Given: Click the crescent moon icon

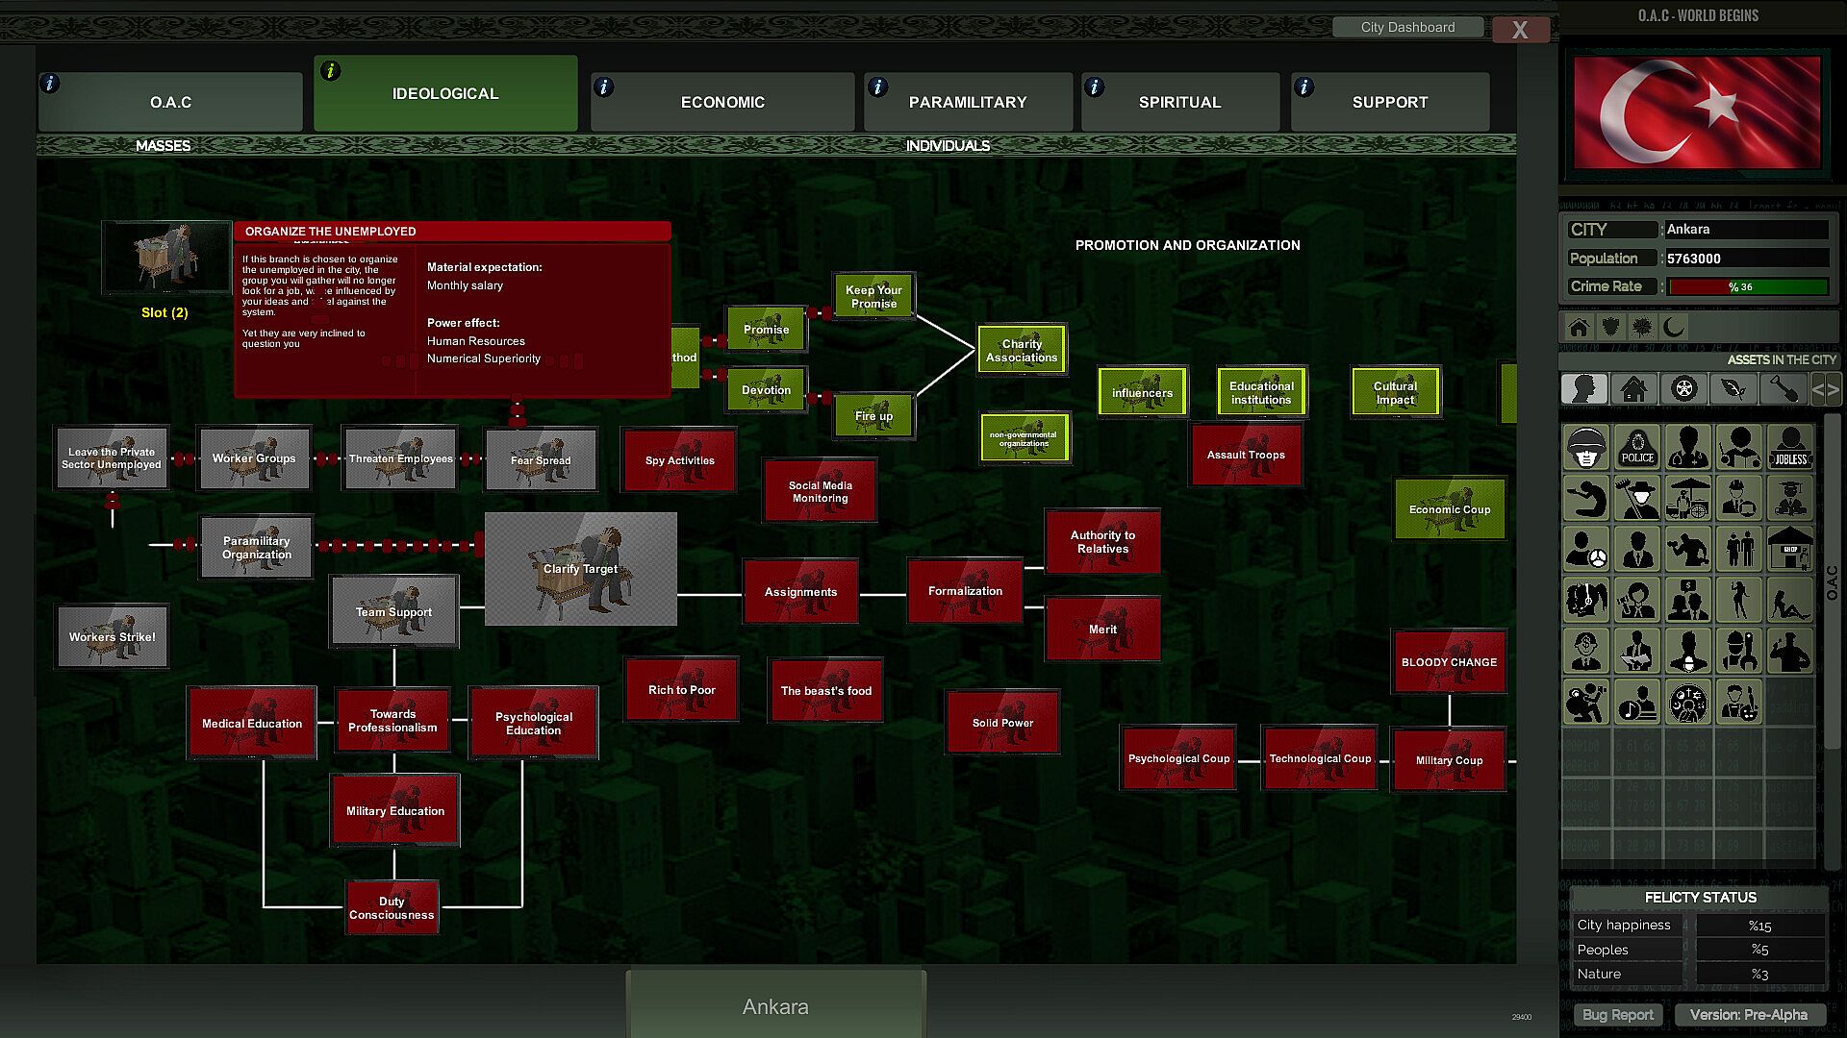Looking at the screenshot, I should [1675, 328].
